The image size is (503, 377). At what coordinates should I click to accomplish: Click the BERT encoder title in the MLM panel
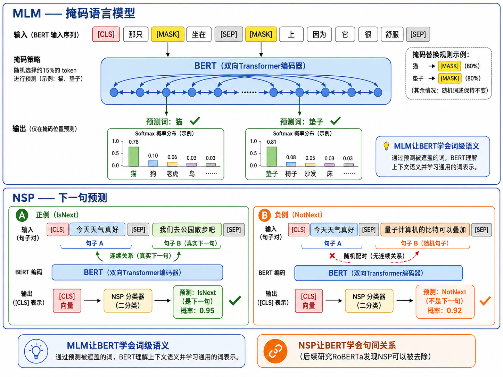click(250, 66)
